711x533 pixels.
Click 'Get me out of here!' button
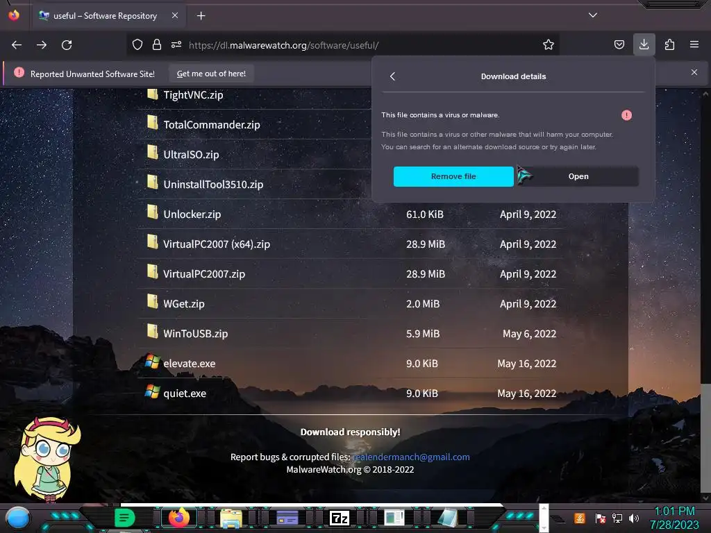pyautogui.click(x=211, y=74)
